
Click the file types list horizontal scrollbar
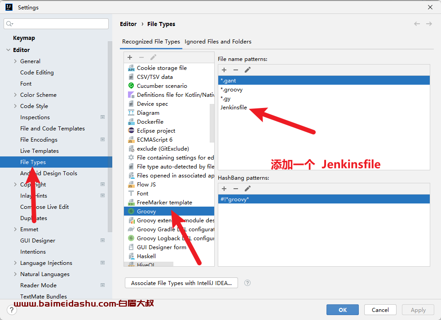coord(149,264)
